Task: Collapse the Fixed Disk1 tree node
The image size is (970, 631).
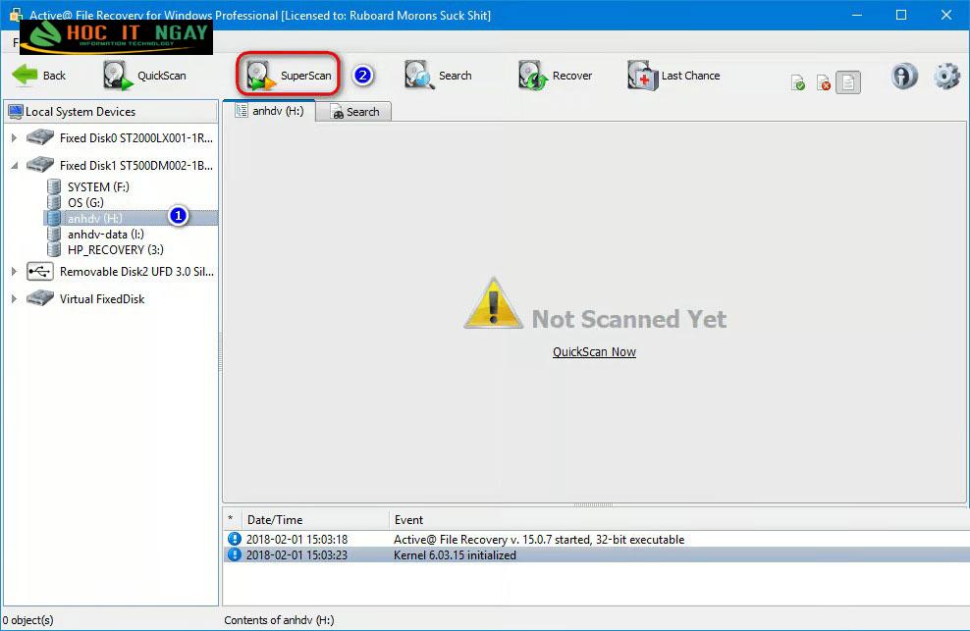Action: pos(14,165)
